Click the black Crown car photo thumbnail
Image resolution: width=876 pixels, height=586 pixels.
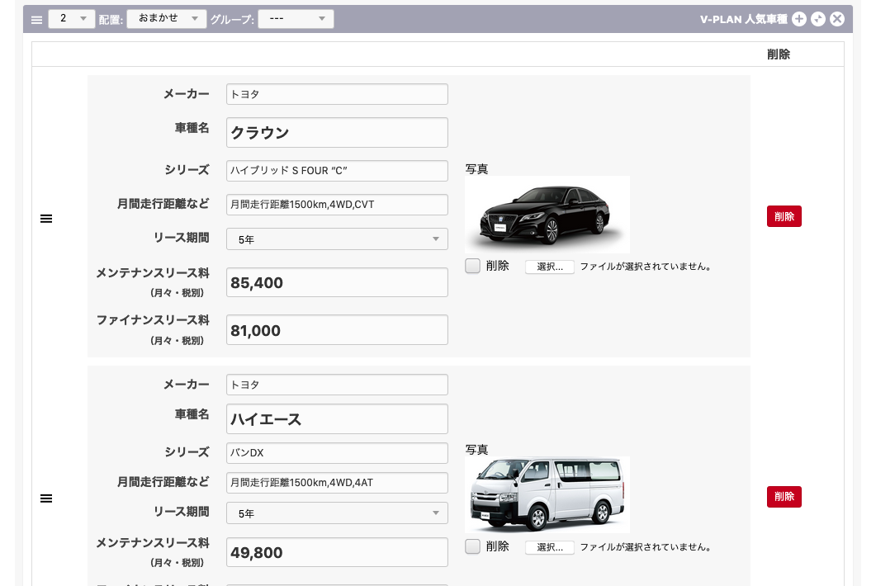(x=547, y=215)
